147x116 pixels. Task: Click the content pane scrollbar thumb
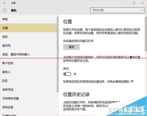[146, 34]
